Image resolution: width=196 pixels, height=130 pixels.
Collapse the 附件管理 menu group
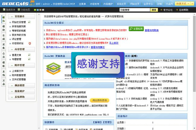pos(21,65)
